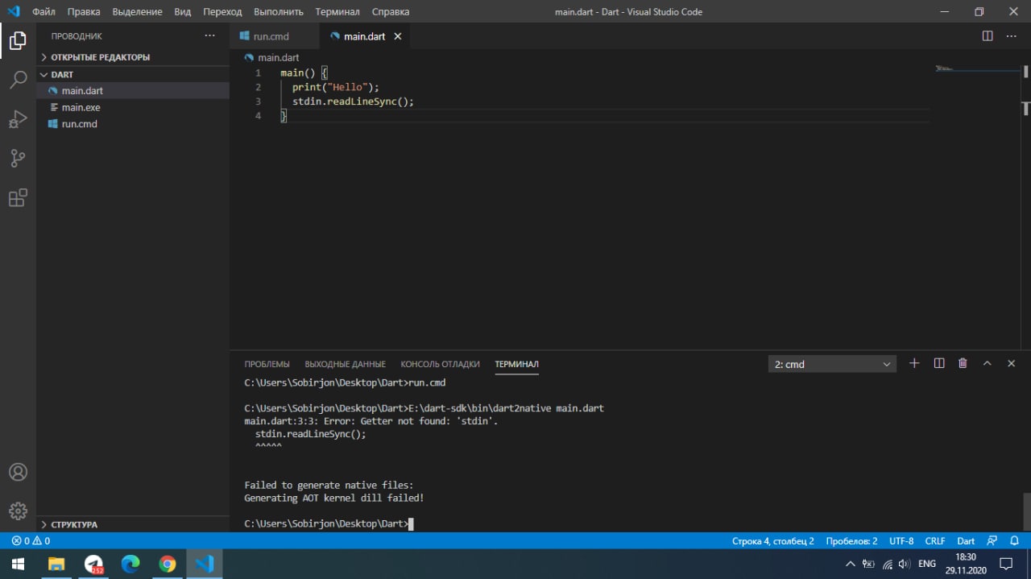The image size is (1031, 579).
Task: Switch to the ВЫХОДНЫЕ ДАННЫЕ panel tab
Action: point(345,364)
